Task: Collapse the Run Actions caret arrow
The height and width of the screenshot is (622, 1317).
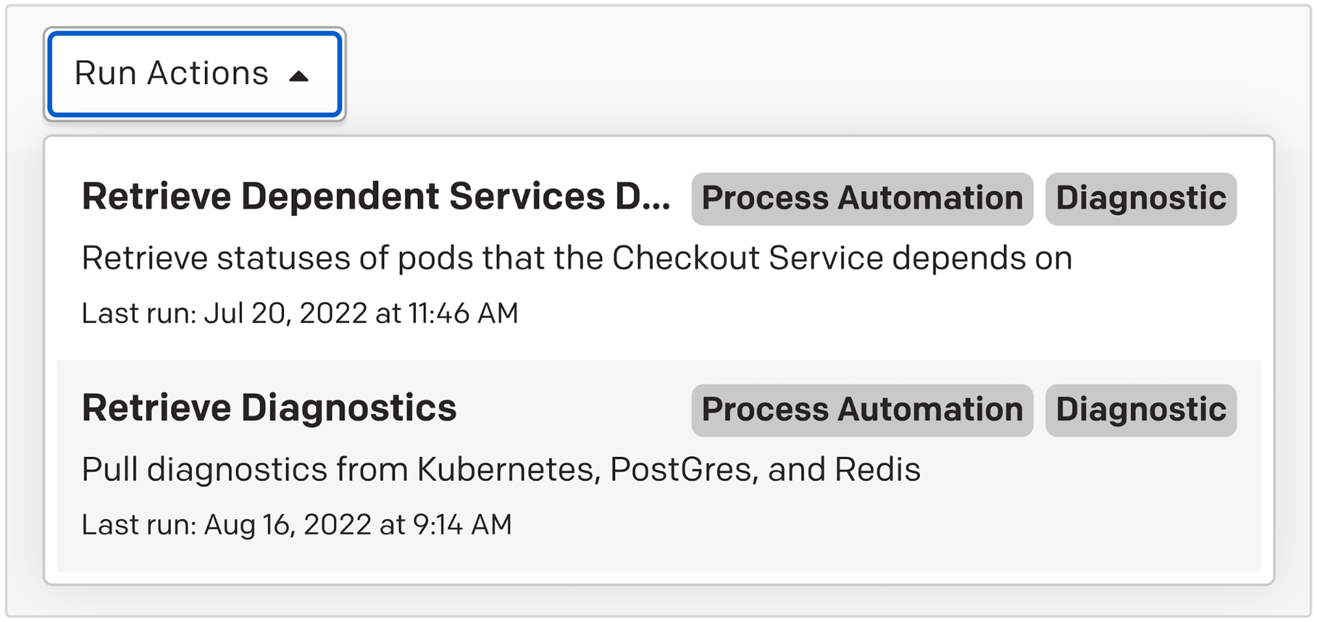Action: (x=299, y=76)
